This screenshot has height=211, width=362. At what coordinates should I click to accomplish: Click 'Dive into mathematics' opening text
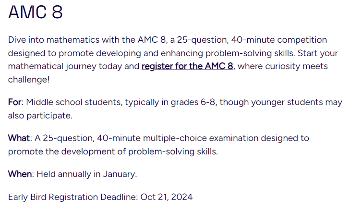pyautogui.click(x=54, y=40)
